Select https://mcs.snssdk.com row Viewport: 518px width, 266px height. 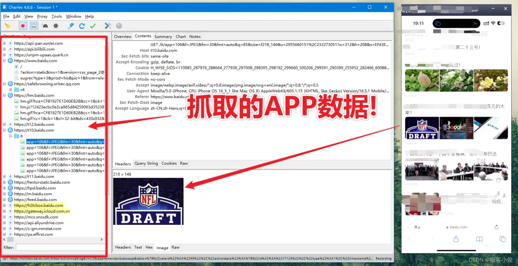click(36, 217)
